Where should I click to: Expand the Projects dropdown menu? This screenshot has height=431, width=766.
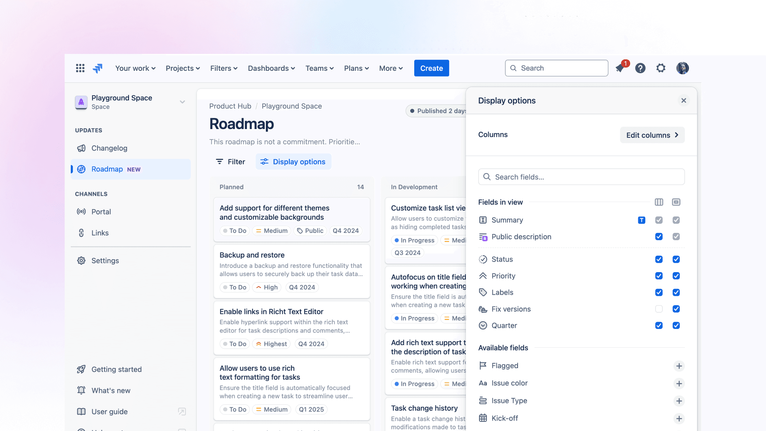pos(183,68)
